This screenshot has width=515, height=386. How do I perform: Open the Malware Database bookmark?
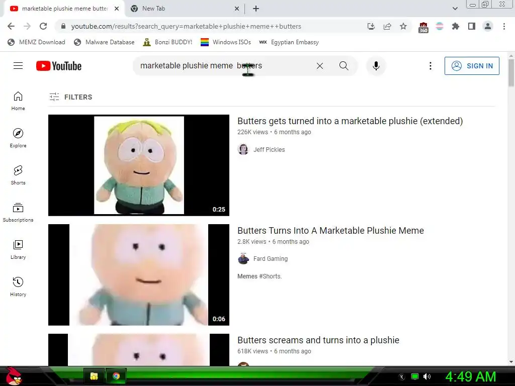point(104,42)
